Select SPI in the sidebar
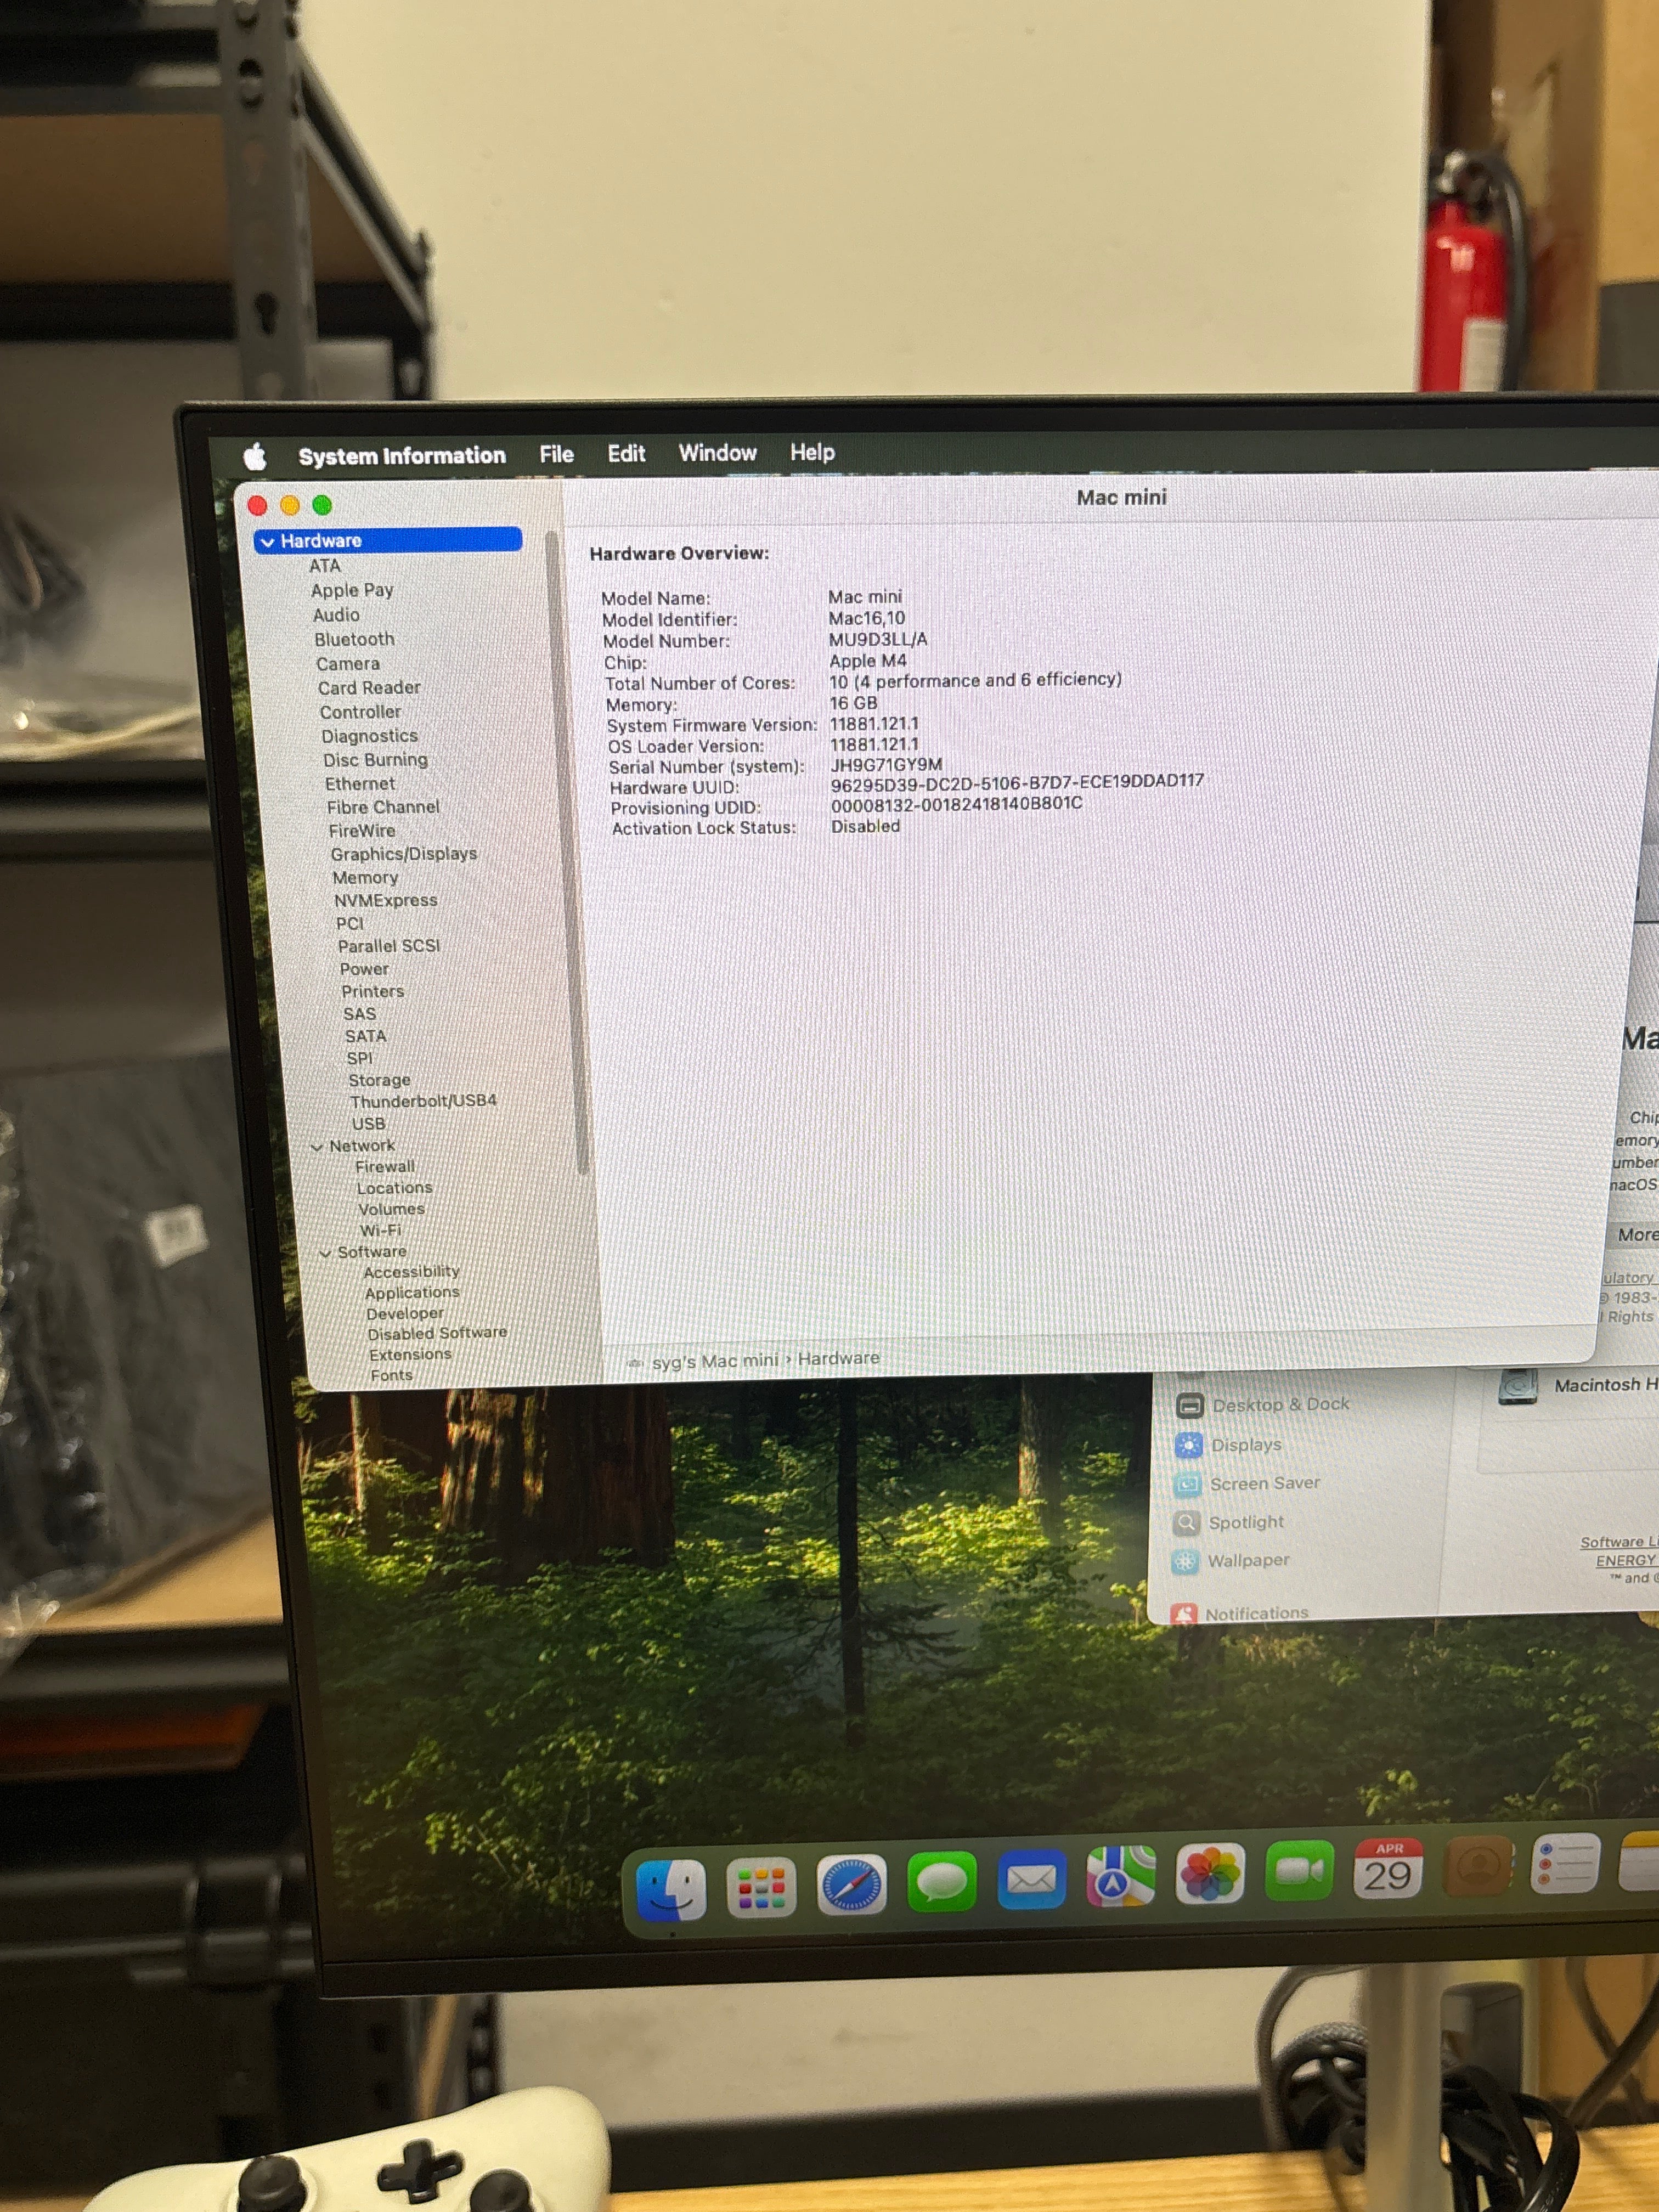The height and width of the screenshot is (2212, 1659). coord(360,1059)
